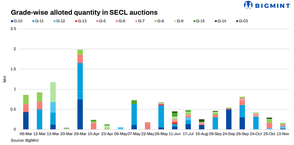Viewport: 294px width, 145px height.
Task: Click the red G-13 legend marker
Action: (x=76, y=21)
